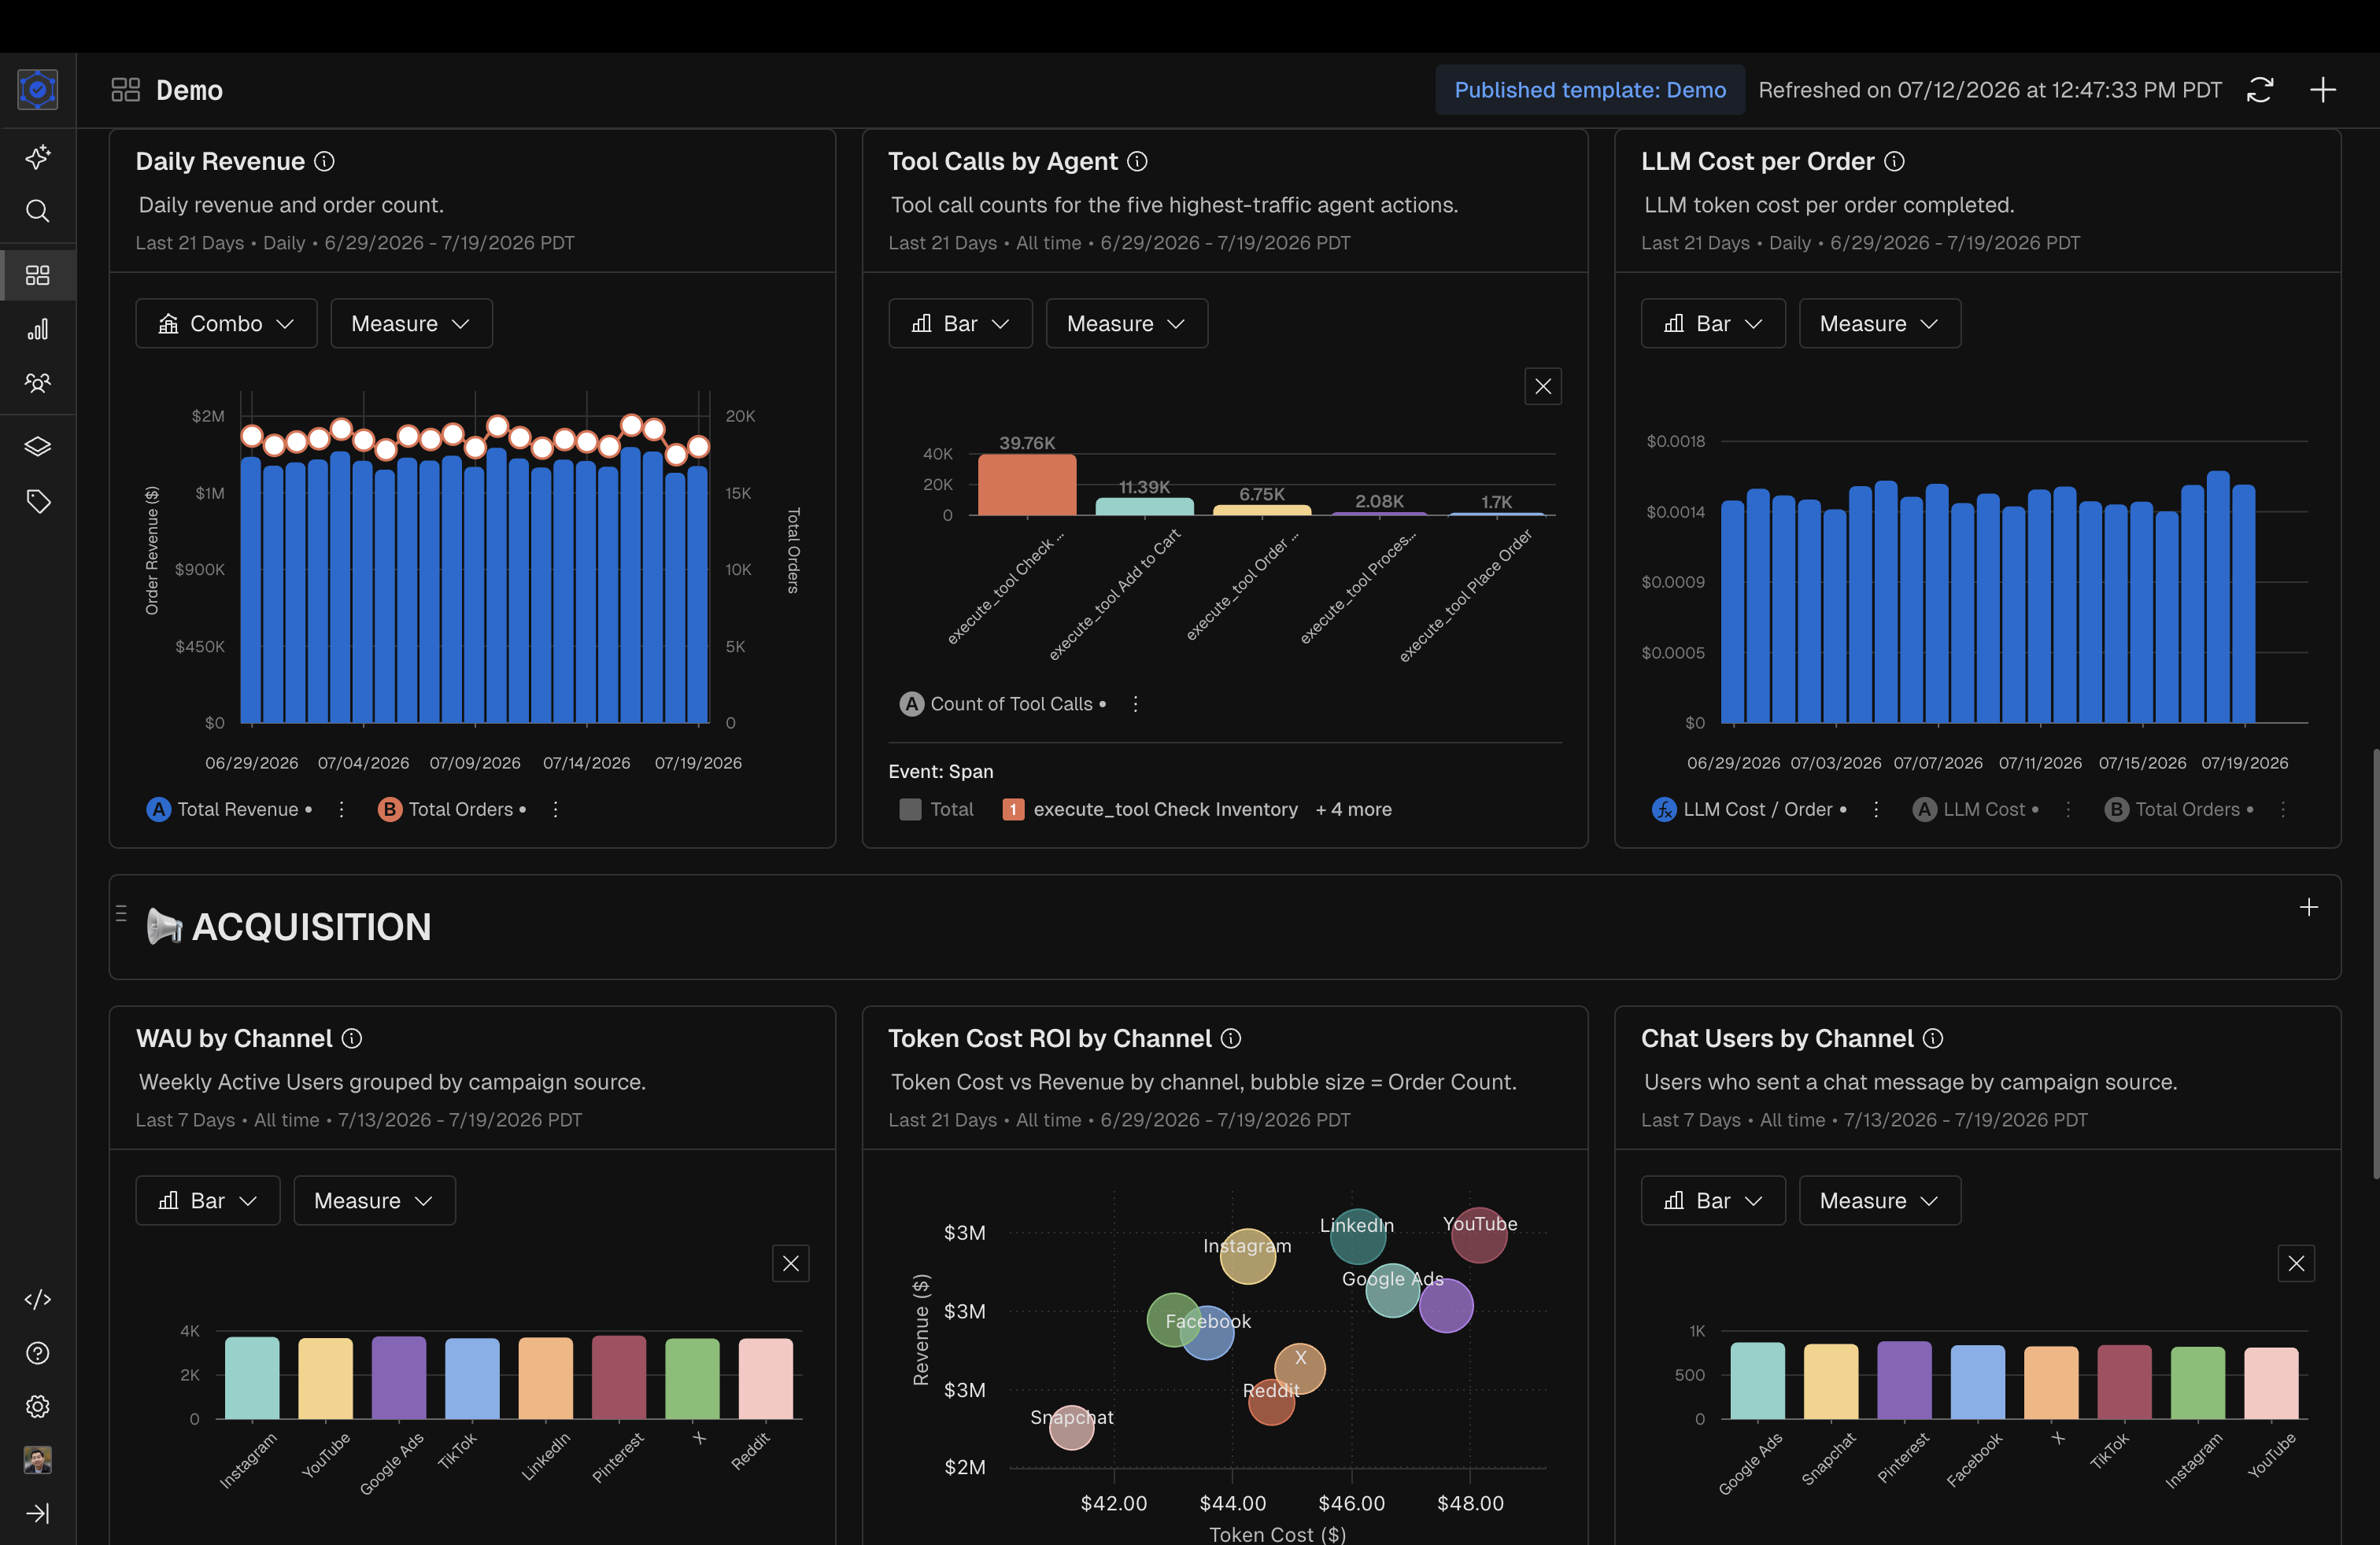Open the AI sparkle assistant icon
This screenshot has width=2380, height=1545.
coord(37,157)
